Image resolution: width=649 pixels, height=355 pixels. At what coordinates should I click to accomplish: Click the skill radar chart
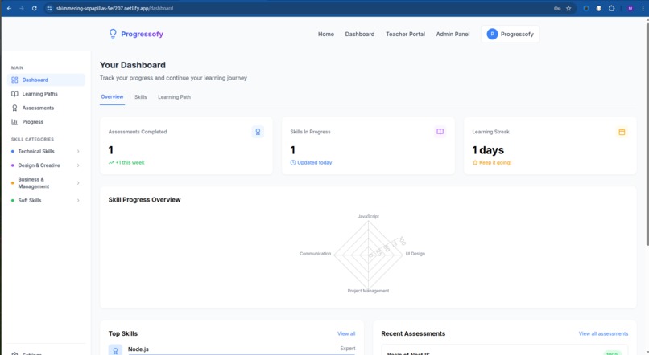click(368, 255)
